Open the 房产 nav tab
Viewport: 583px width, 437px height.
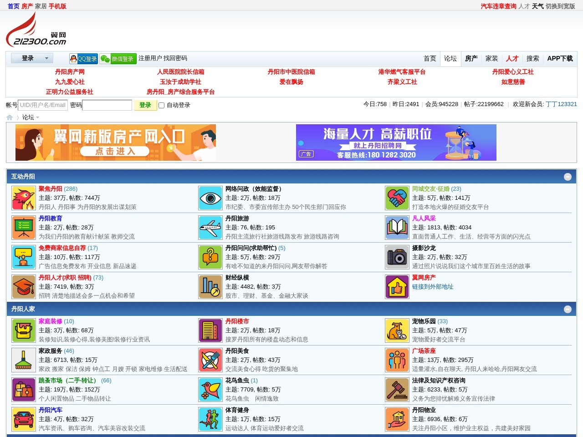point(471,58)
